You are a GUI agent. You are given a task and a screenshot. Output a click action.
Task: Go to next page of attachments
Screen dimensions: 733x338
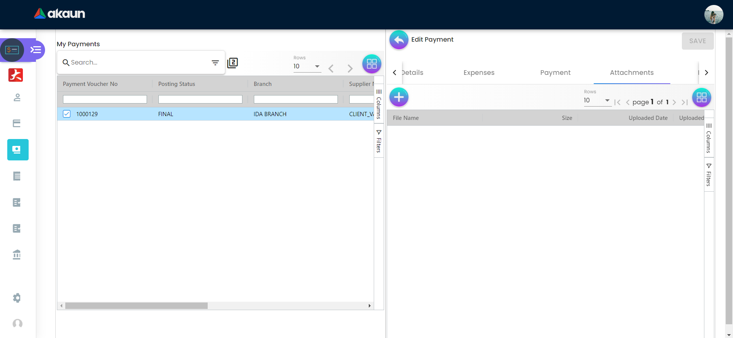674,102
